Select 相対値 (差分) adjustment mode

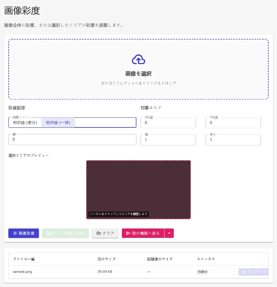click(x=25, y=123)
